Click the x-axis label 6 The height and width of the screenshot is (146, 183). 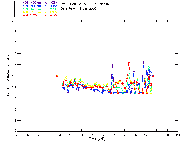[28, 135]
